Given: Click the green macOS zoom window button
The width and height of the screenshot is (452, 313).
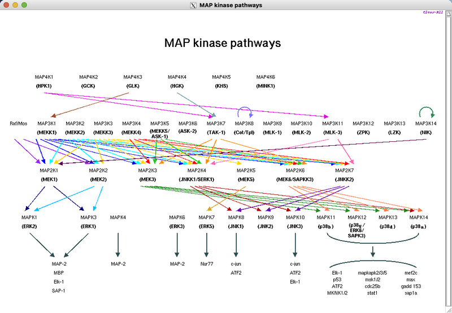Looking at the screenshot, I should coord(25,5).
